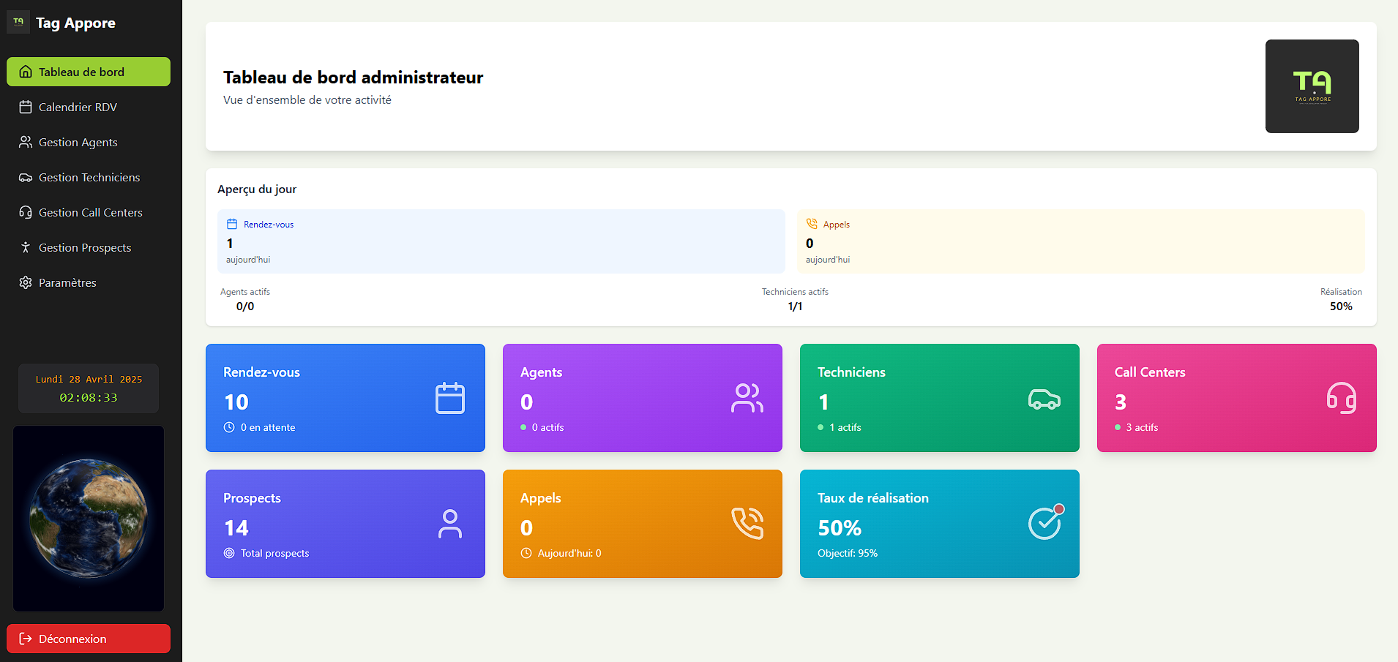Open Paramètres settings page
The image size is (1398, 662).
67,282
